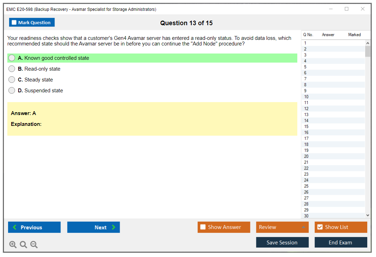The width and height of the screenshot is (376, 257).
Task: Click the Save Session button
Action: point(282,242)
